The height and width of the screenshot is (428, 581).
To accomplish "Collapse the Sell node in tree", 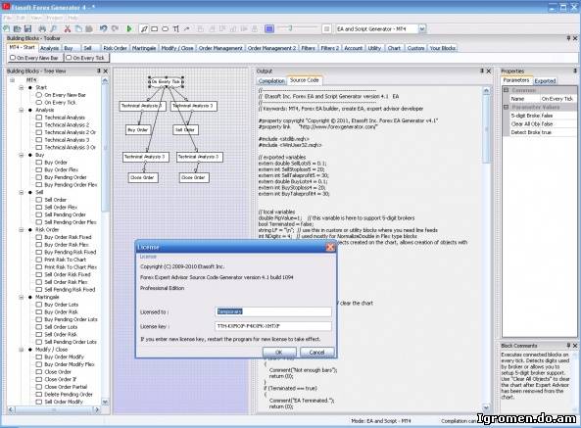I will (22, 192).
